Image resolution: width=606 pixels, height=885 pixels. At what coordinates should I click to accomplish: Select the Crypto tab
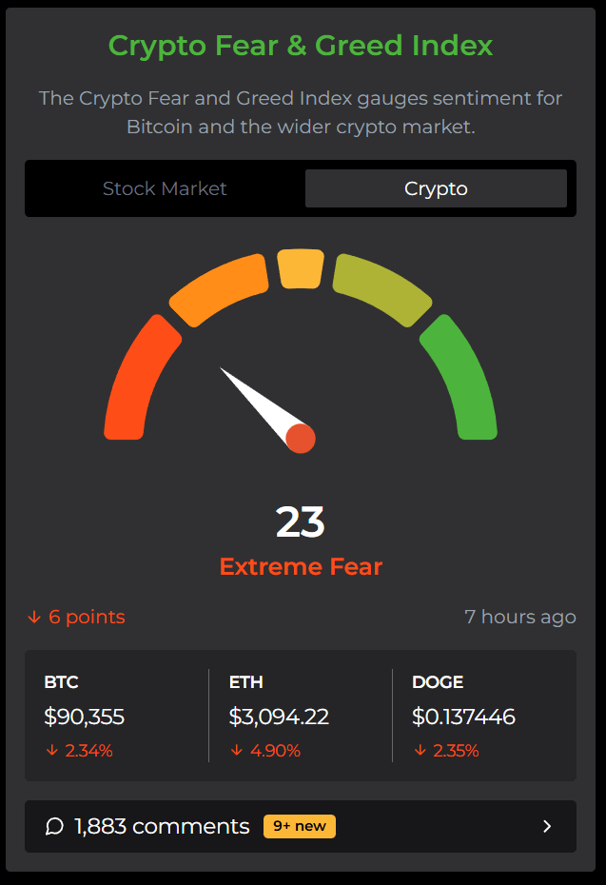[436, 188]
